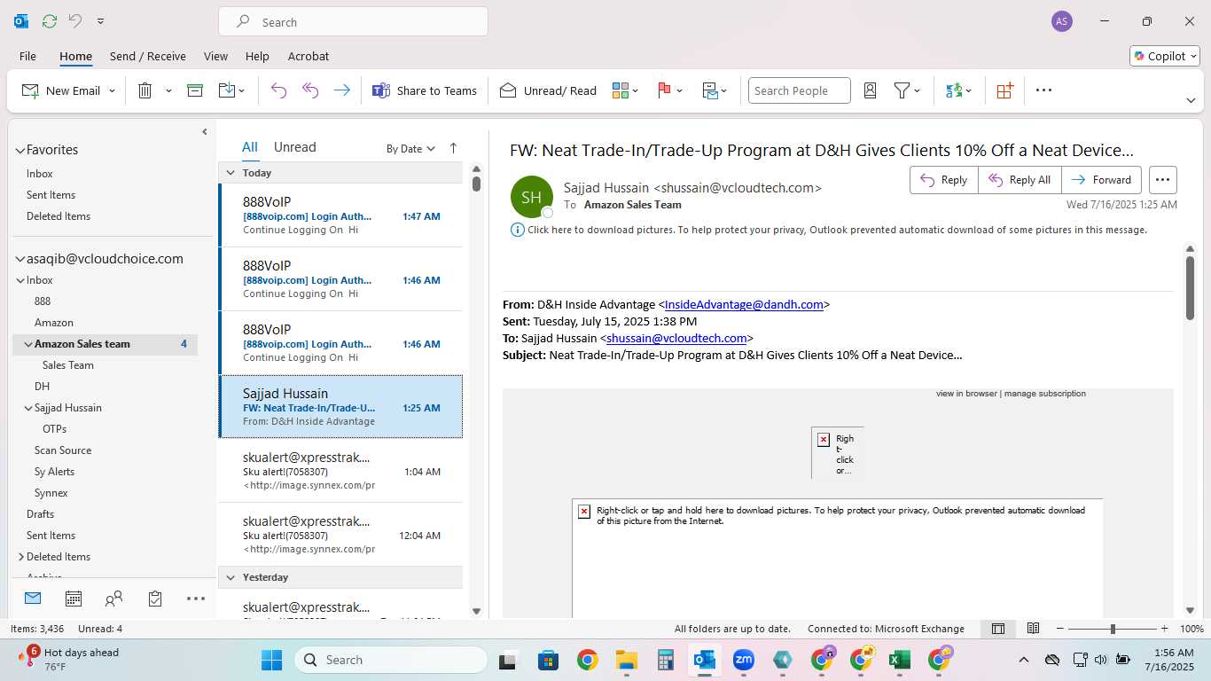Click shussain@vcloudtech.com link in body
Screen dimensions: 1211x681
pyautogui.click(x=676, y=338)
